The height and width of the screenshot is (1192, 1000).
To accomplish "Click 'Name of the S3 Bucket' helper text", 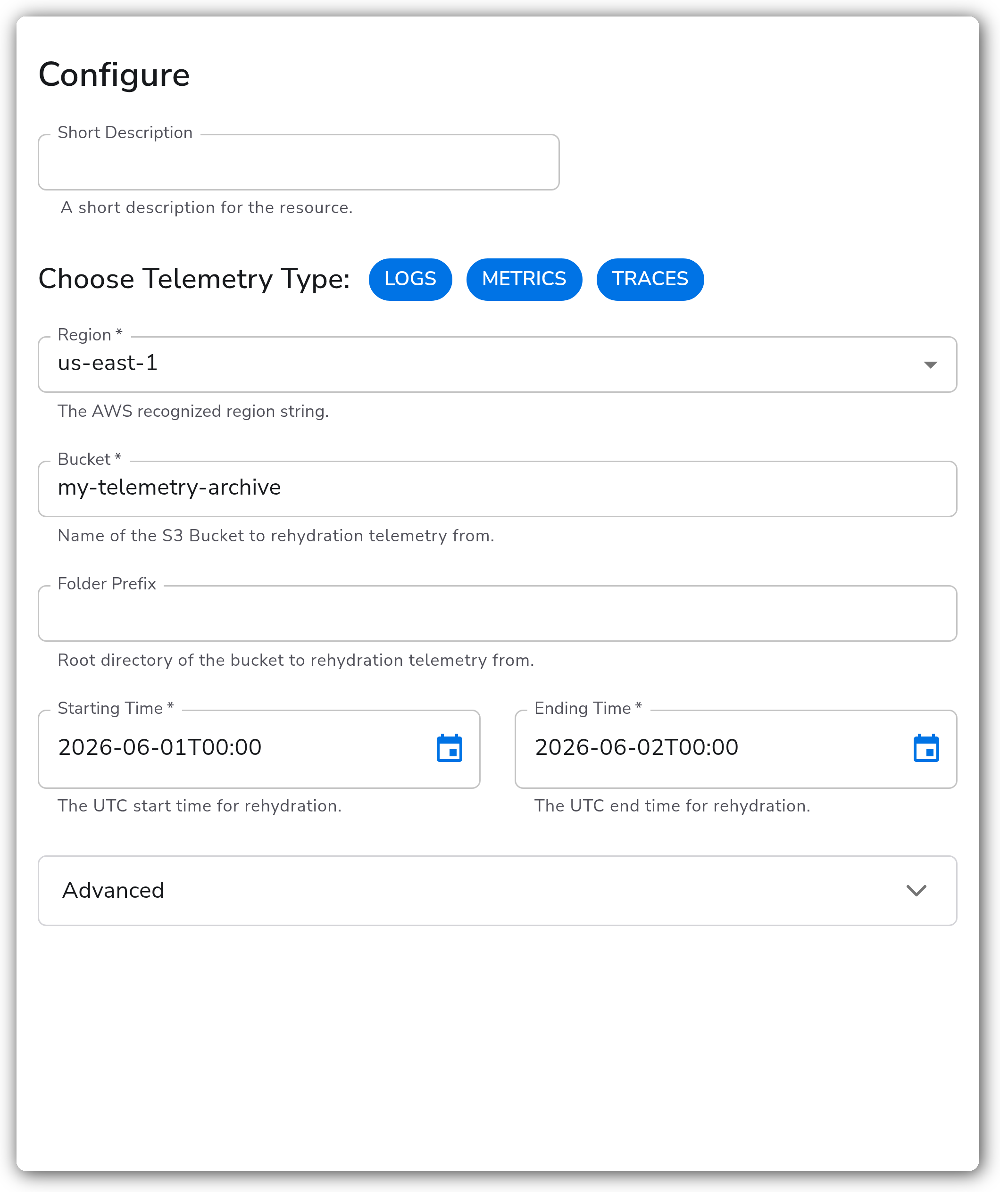I will (x=276, y=536).
